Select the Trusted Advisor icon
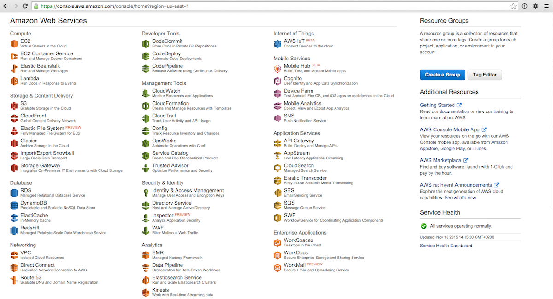Image resolution: width=553 pixels, height=299 pixels. pyautogui.click(x=146, y=168)
